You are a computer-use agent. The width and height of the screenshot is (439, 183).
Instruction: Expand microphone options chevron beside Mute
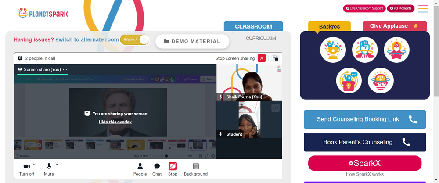click(57, 164)
